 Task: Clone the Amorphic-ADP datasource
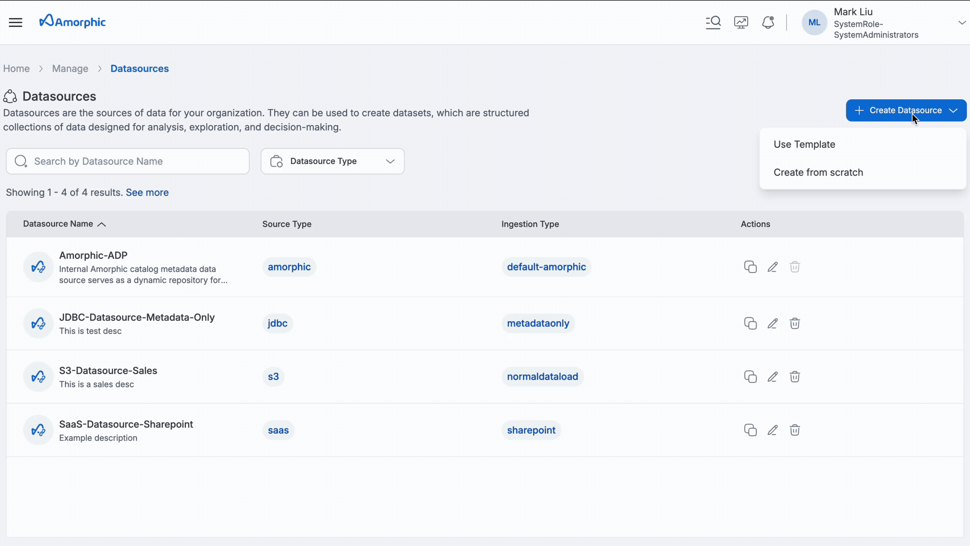click(x=750, y=267)
